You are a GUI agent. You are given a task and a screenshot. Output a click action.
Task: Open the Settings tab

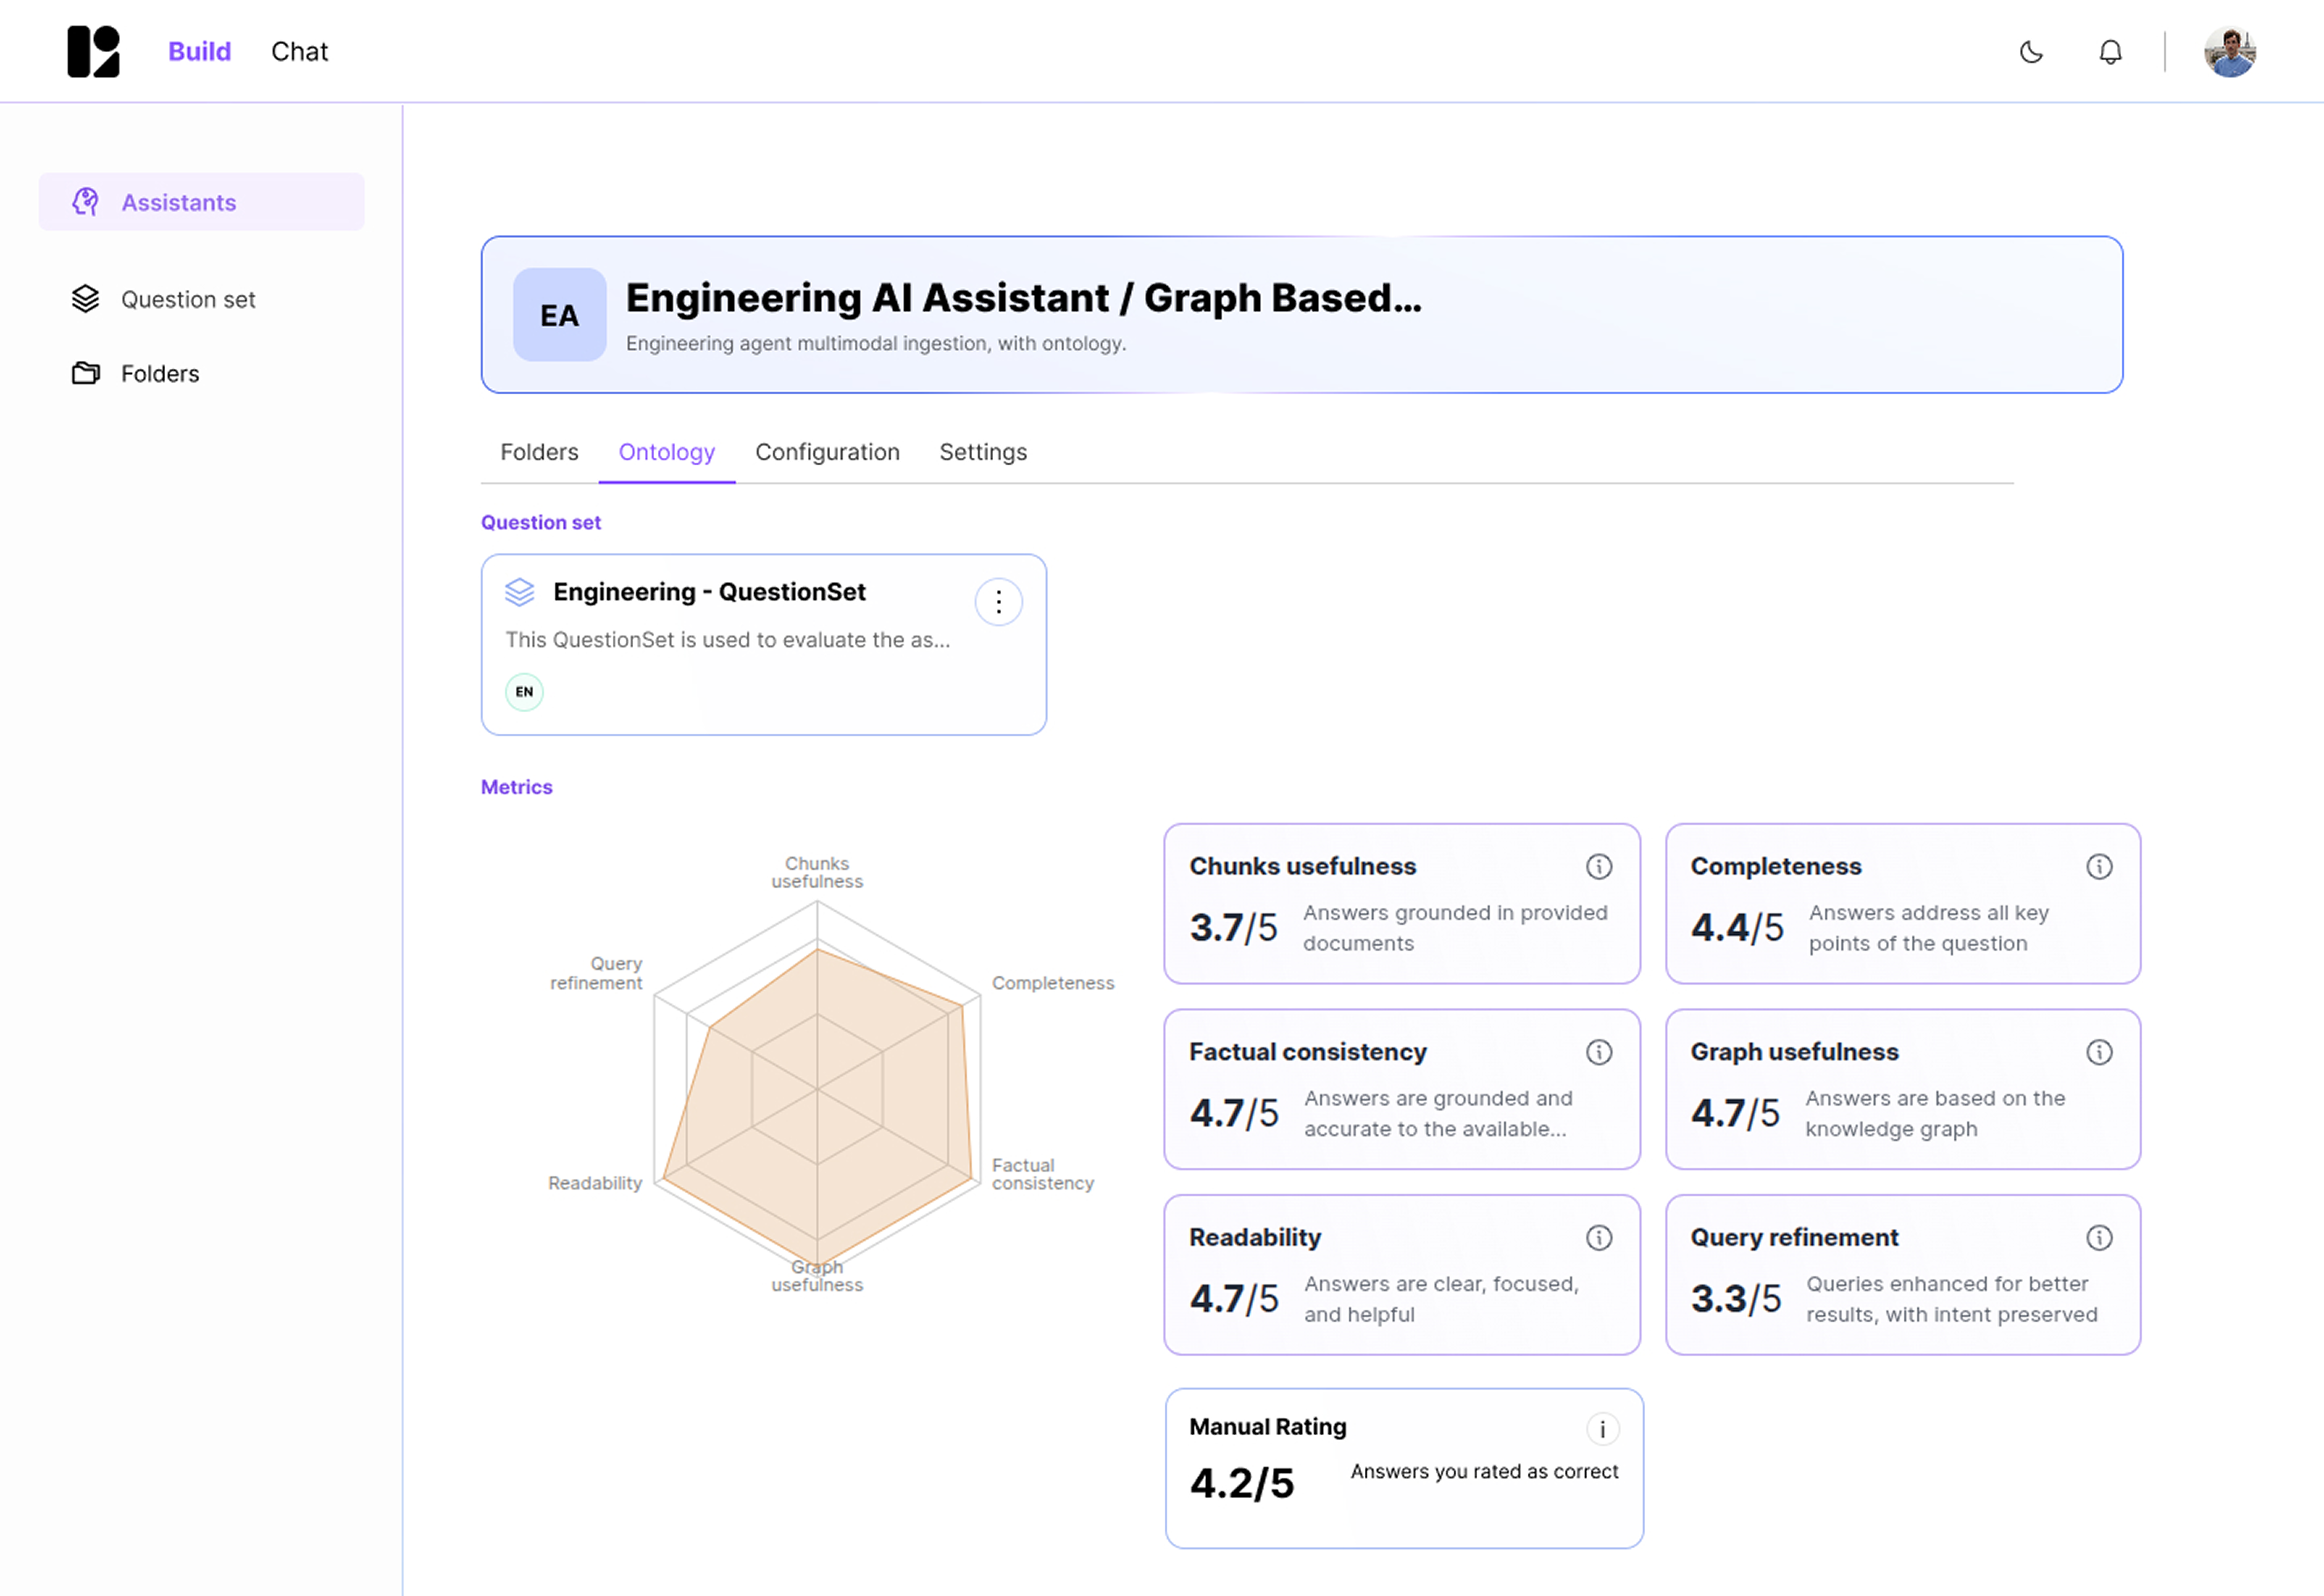(983, 452)
